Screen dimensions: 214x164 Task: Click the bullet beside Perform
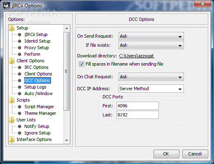point(20,54)
